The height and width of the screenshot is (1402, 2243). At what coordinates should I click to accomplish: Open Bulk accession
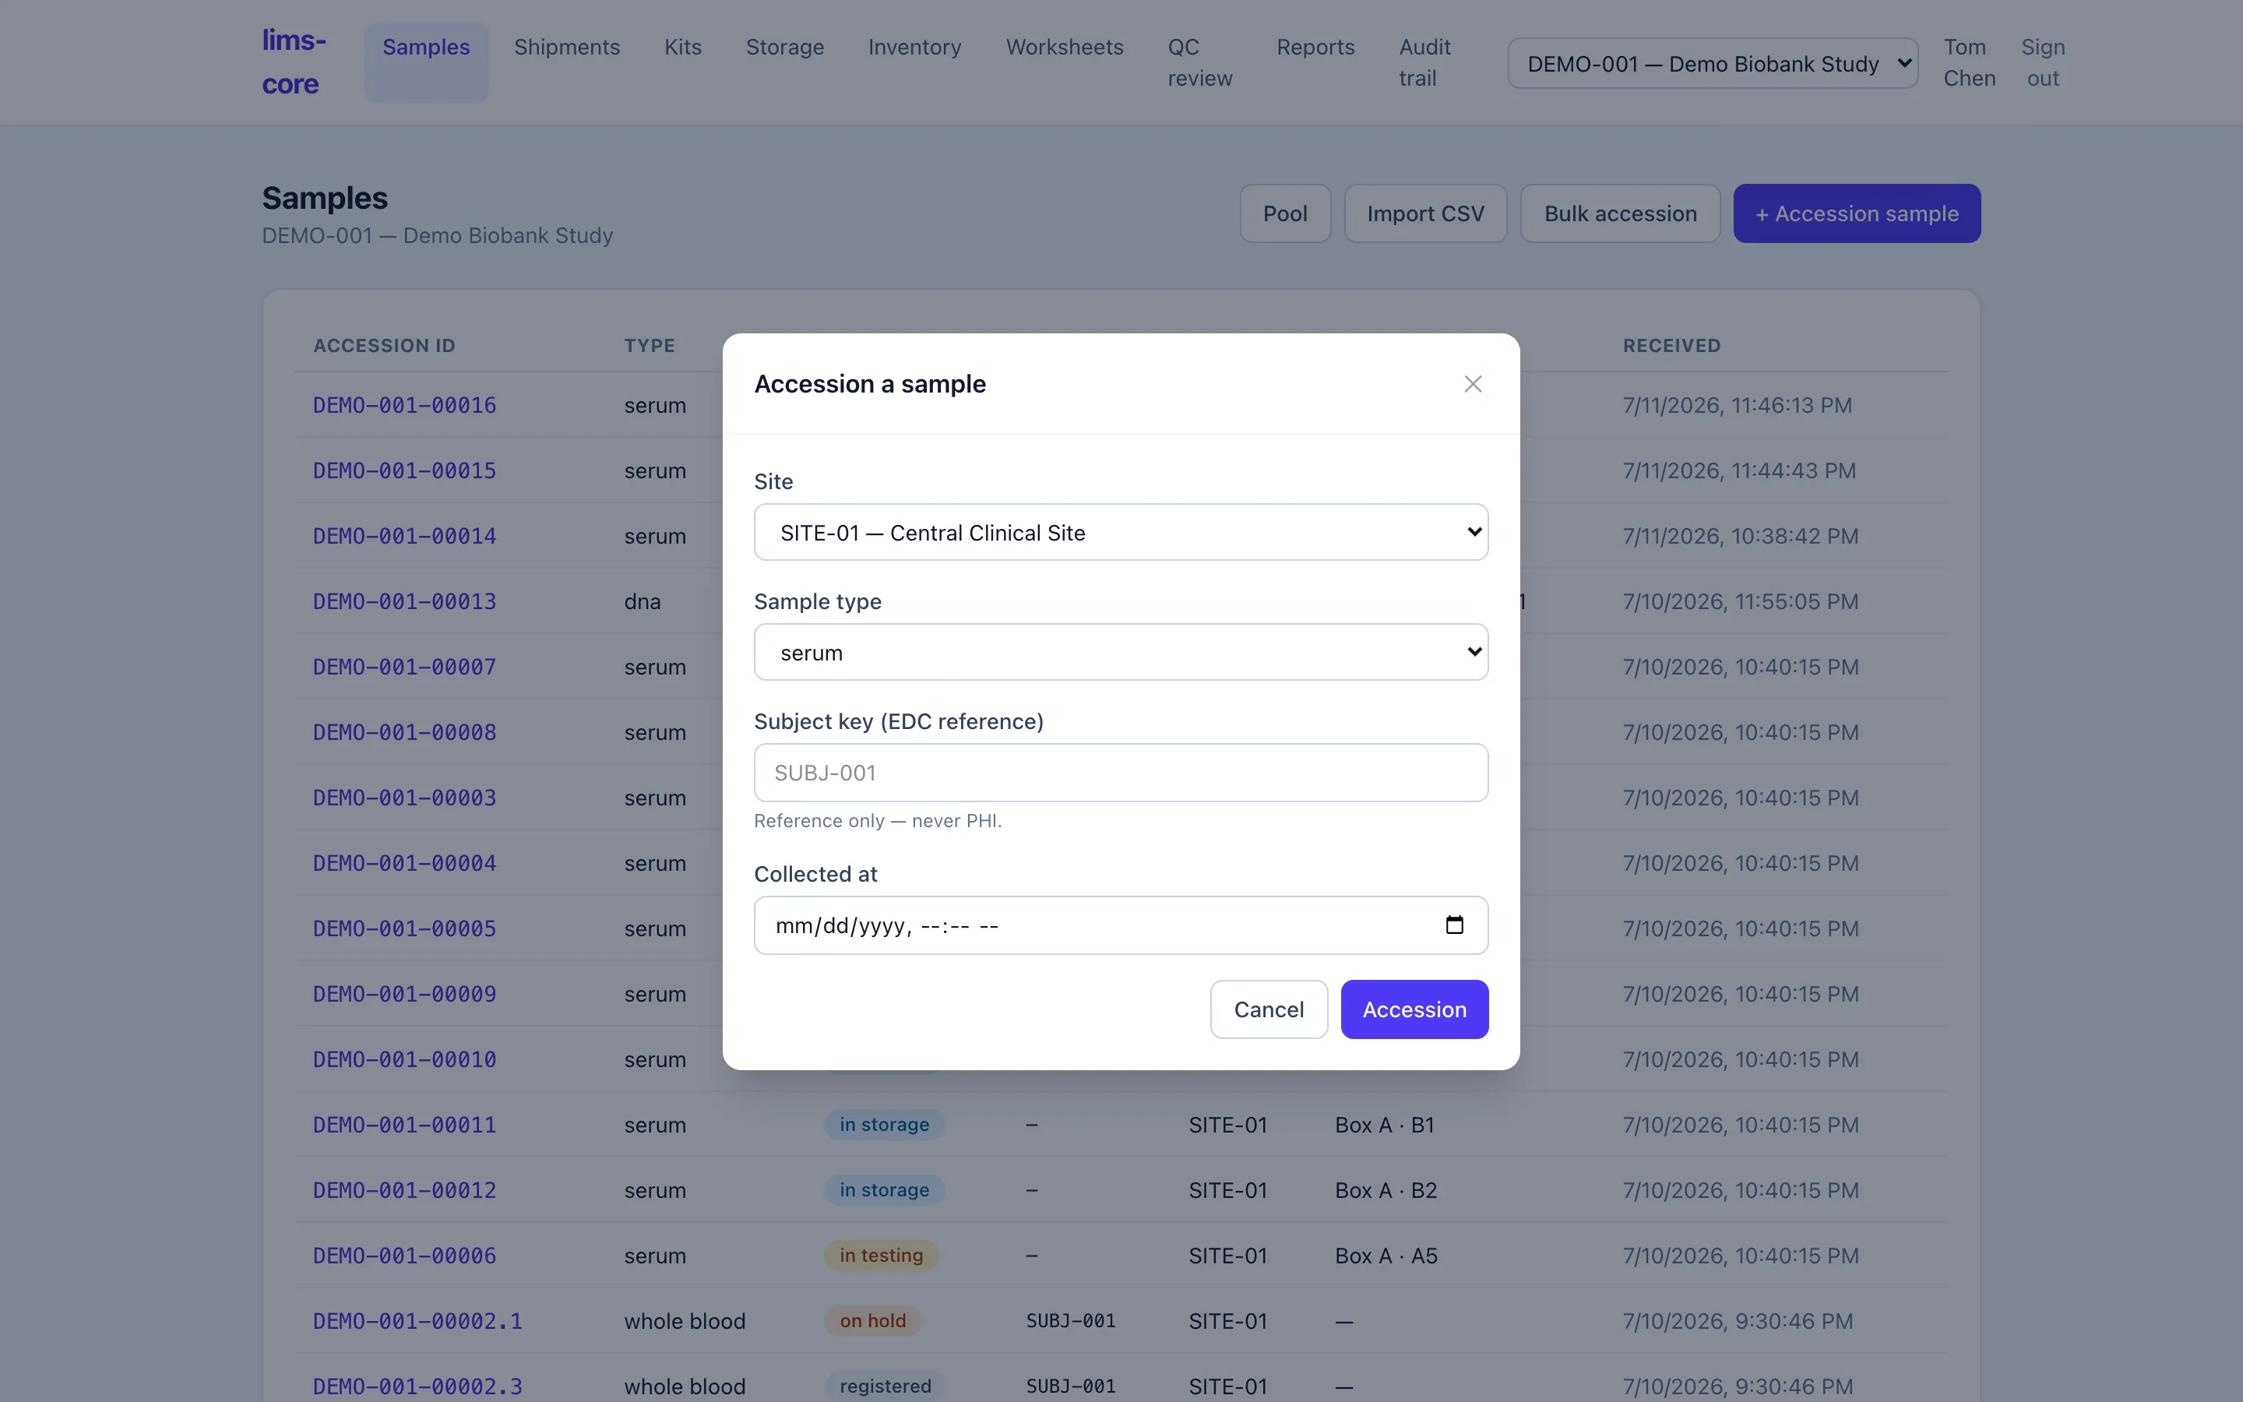[1620, 213]
